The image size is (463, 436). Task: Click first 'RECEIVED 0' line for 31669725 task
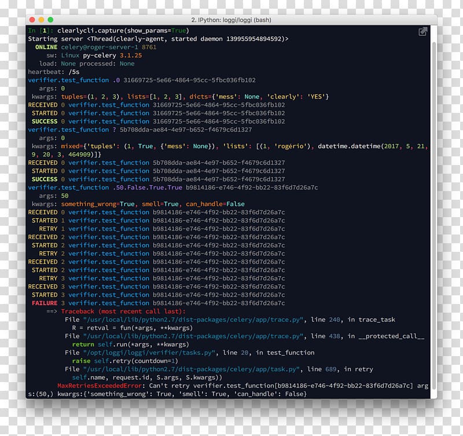coord(156,105)
